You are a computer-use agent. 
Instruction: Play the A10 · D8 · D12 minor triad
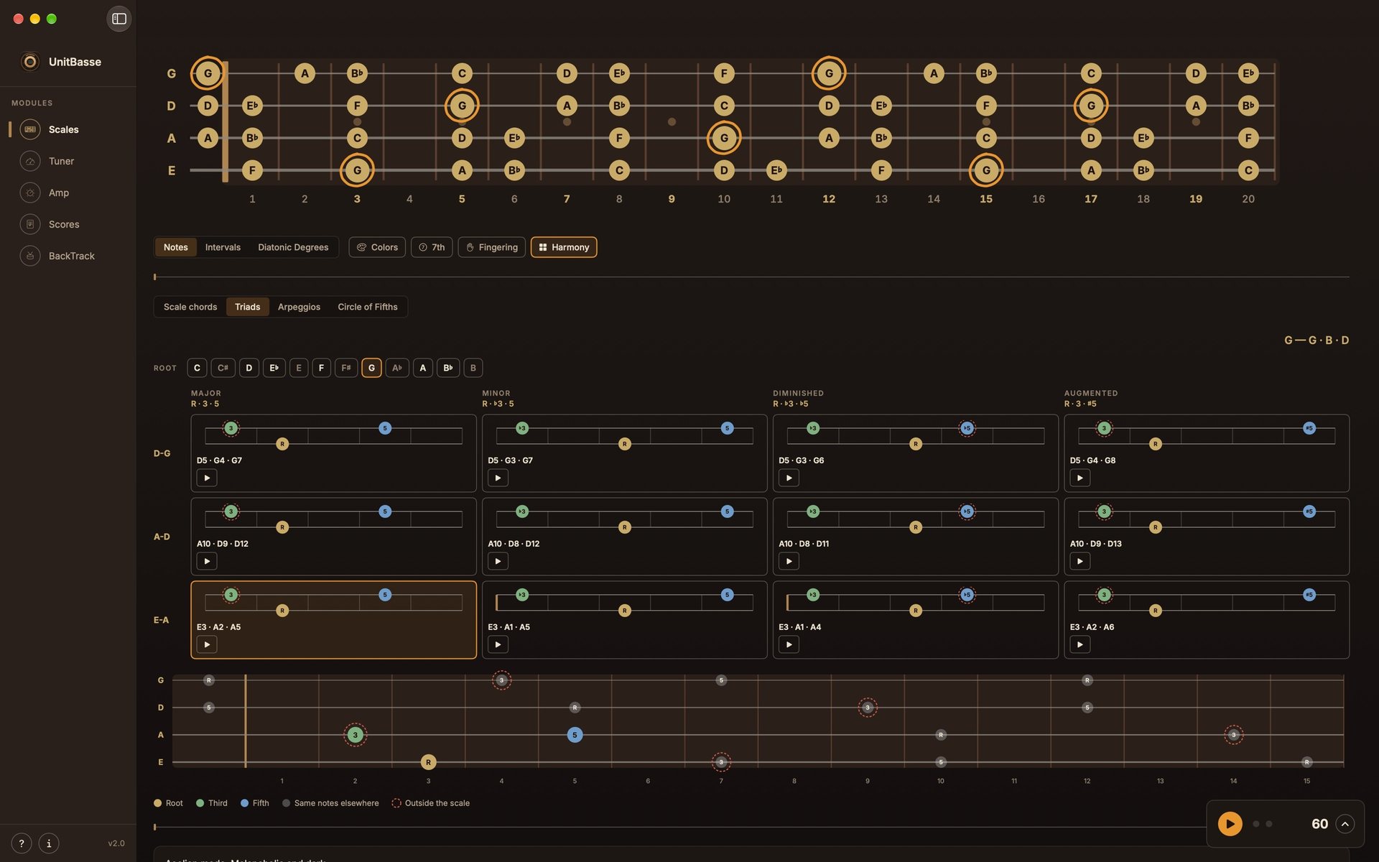pos(498,561)
